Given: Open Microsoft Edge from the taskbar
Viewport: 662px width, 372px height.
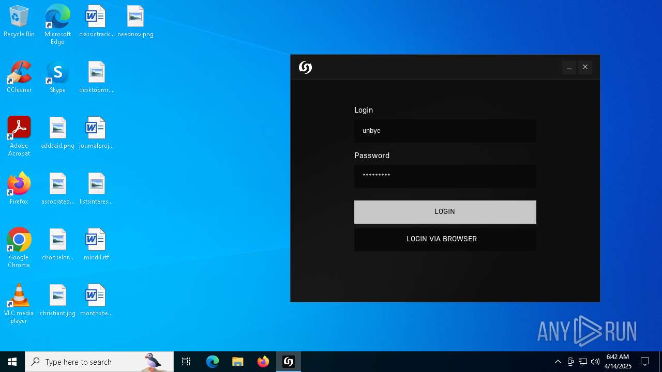Looking at the screenshot, I should (213, 362).
